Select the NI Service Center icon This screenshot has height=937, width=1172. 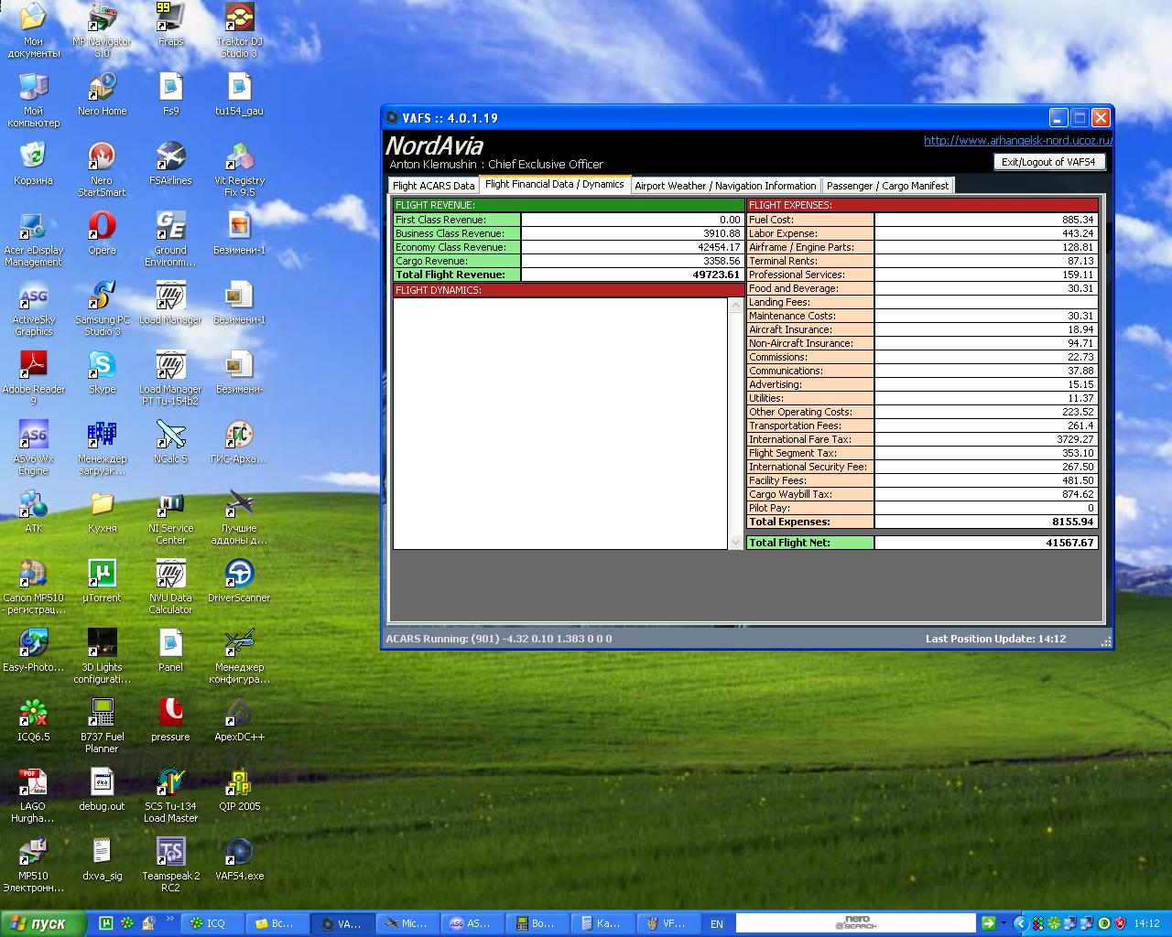170,516
